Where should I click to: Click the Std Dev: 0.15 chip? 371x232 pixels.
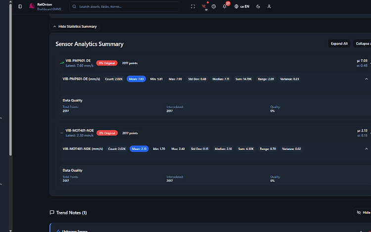(x=200, y=149)
